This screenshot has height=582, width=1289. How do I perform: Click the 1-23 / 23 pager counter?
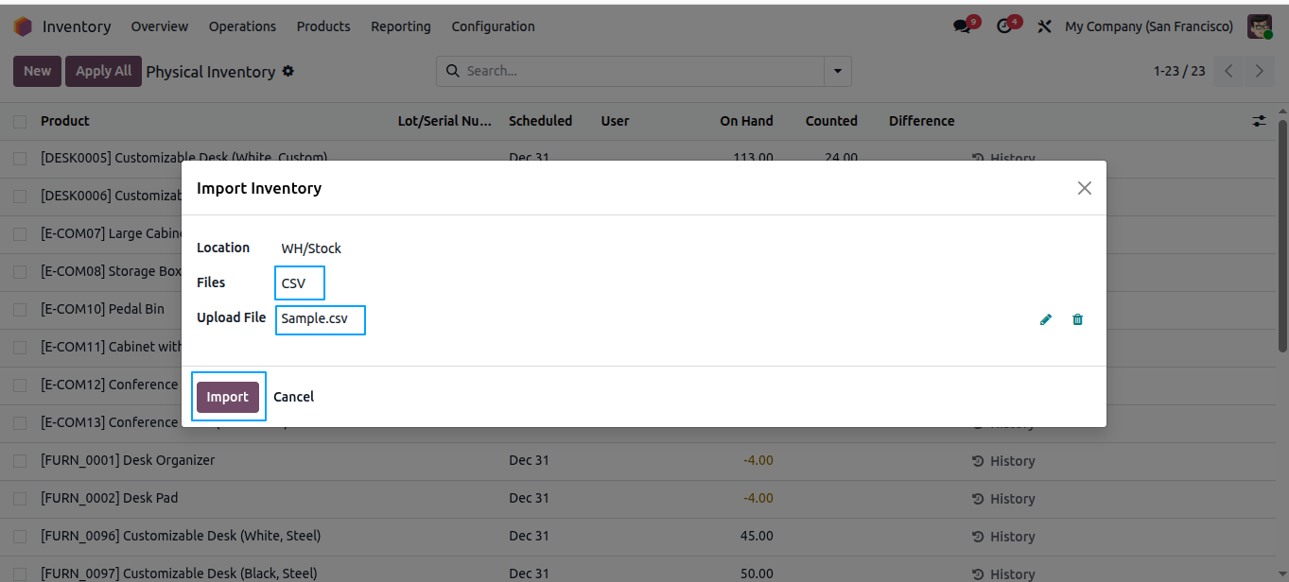pyautogui.click(x=1179, y=71)
